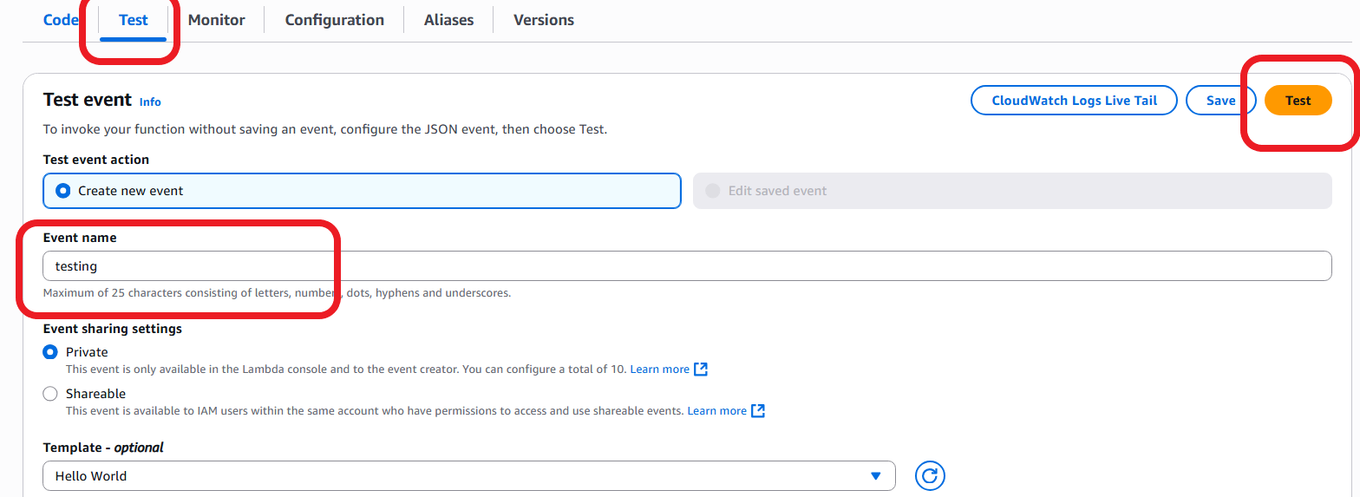Image resolution: width=1360 pixels, height=497 pixels.
Task: Select the Create new event option
Action: click(x=63, y=191)
